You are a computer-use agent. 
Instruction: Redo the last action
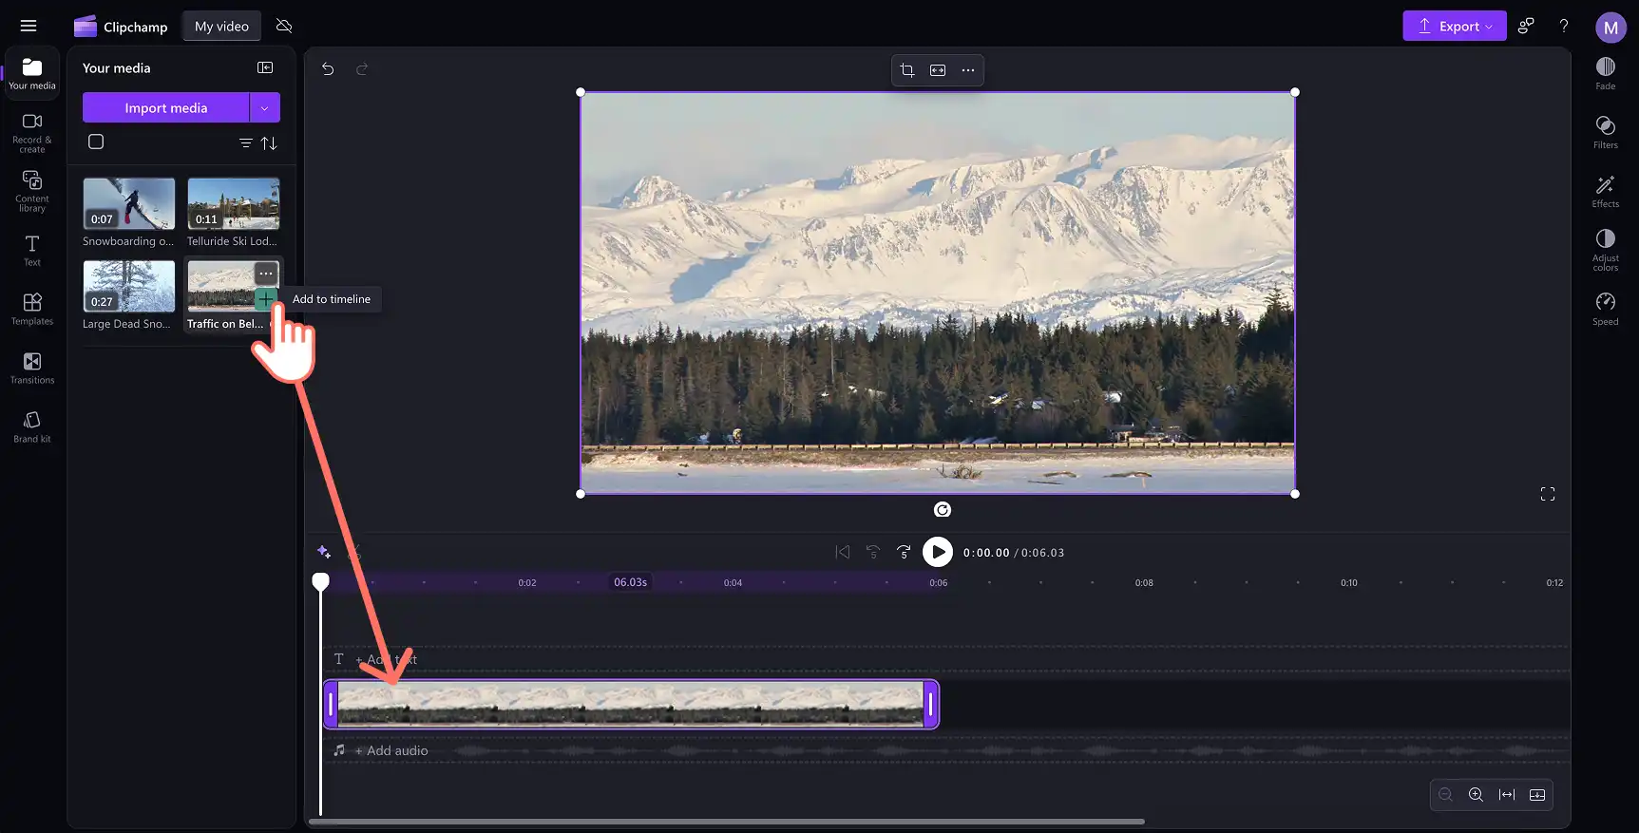(x=362, y=68)
